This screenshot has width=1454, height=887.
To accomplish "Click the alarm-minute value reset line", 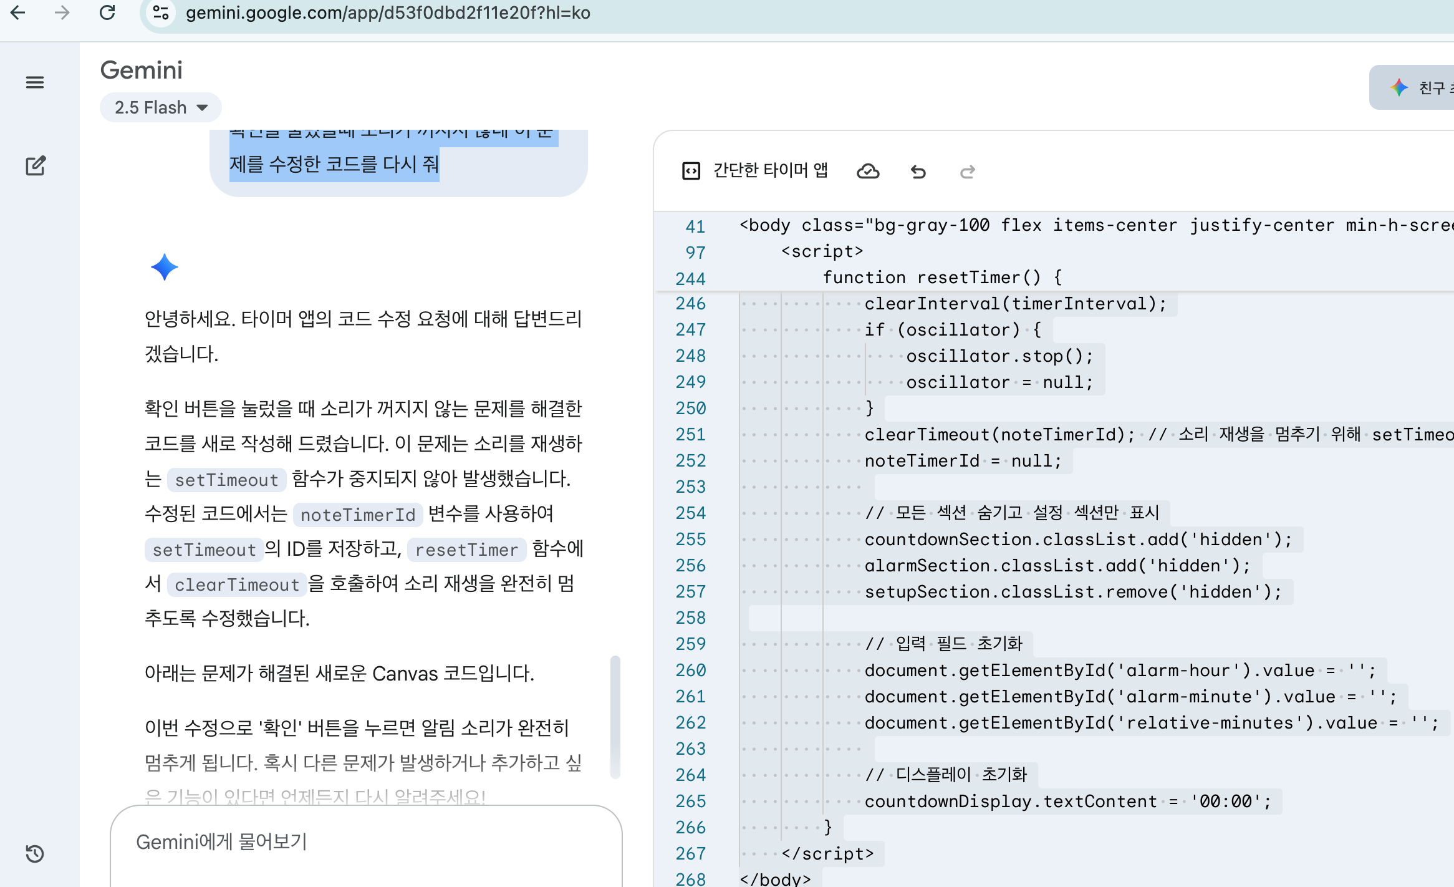I will click(1131, 697).
